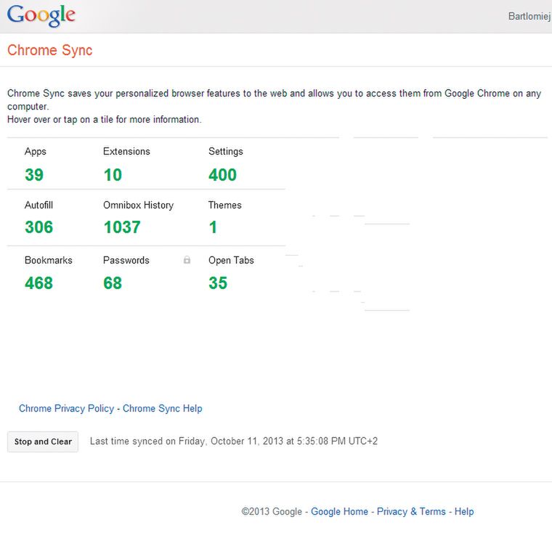Click the Help link in footer
Viewport: 552px width, 533px height.
pos(464,512)
